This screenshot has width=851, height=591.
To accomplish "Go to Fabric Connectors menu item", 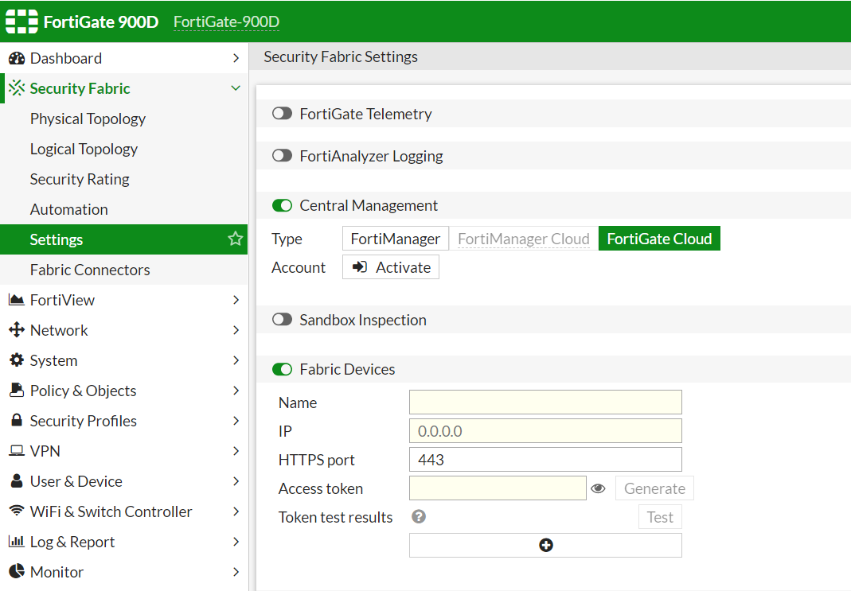I will click(90, 270).
